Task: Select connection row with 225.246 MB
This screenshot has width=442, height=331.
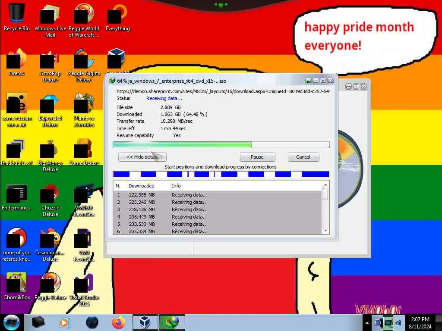Action: point(217,202)
